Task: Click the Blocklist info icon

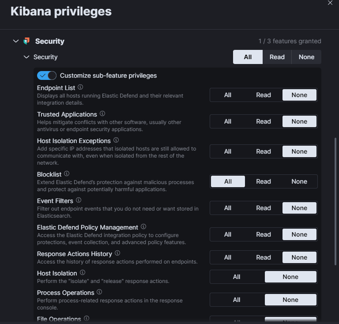Action: point(67,174)
